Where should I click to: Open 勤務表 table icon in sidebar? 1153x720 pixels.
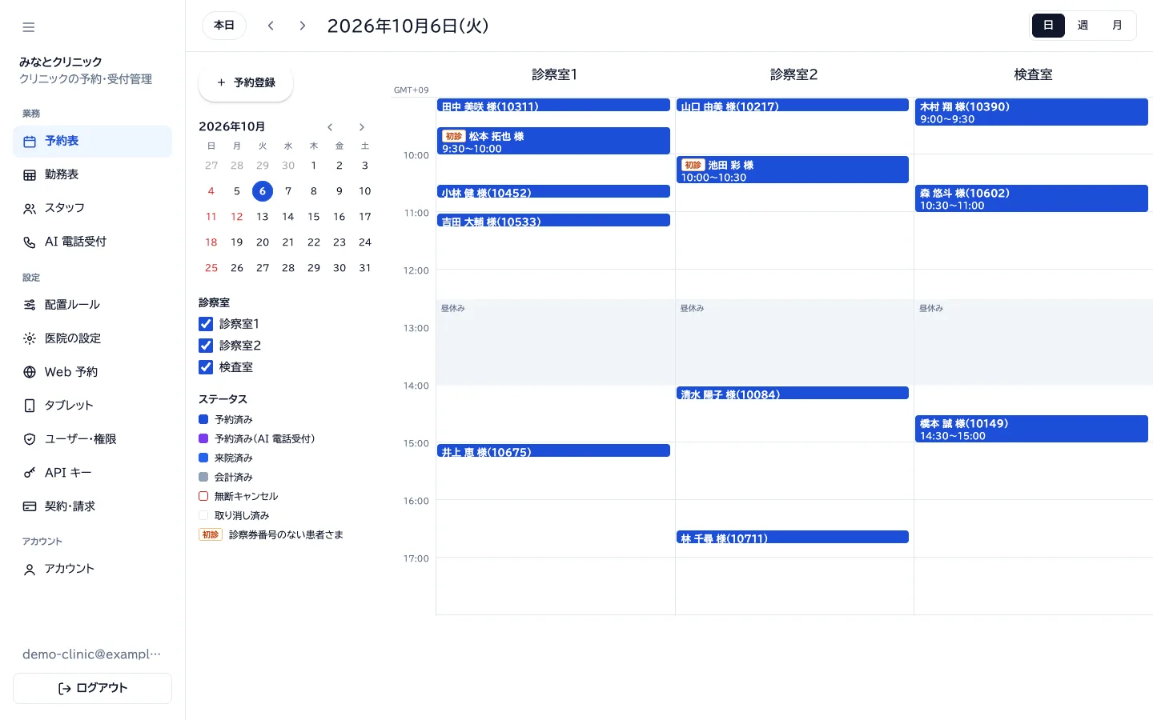(x=30, y=175)
